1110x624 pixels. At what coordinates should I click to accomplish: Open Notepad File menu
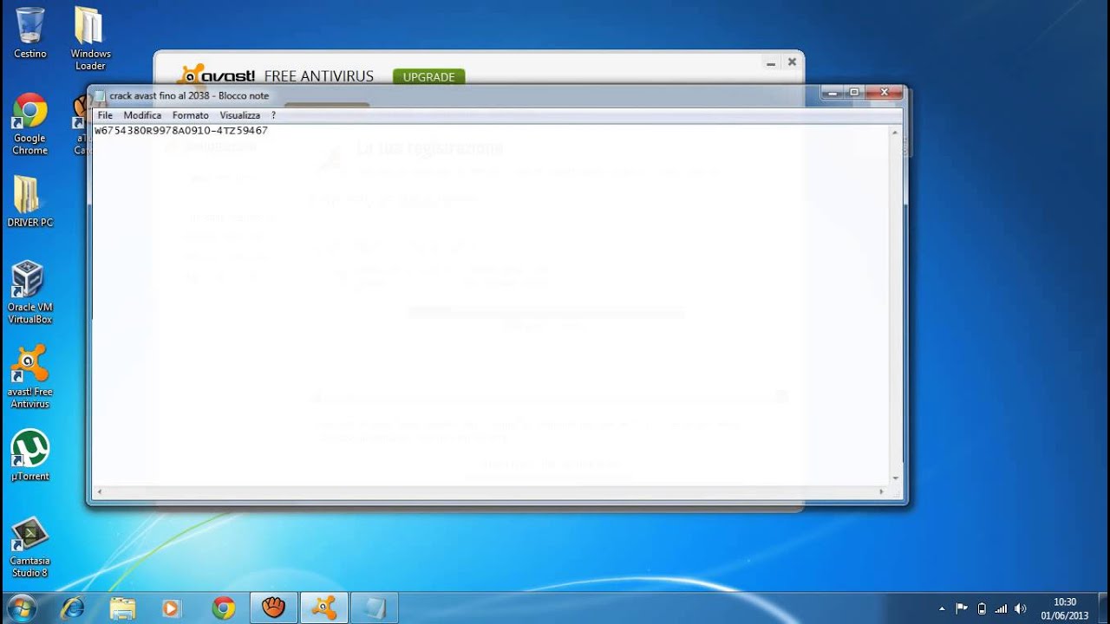point(105,115)
